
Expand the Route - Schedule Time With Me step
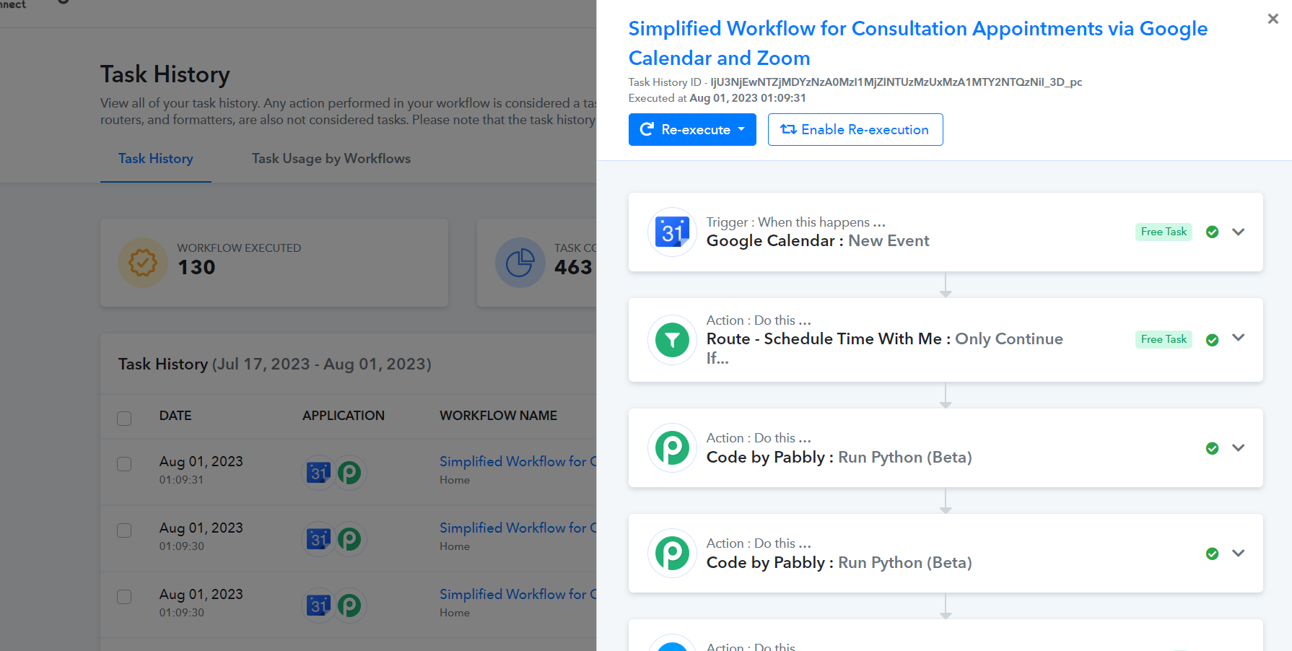1239,338
